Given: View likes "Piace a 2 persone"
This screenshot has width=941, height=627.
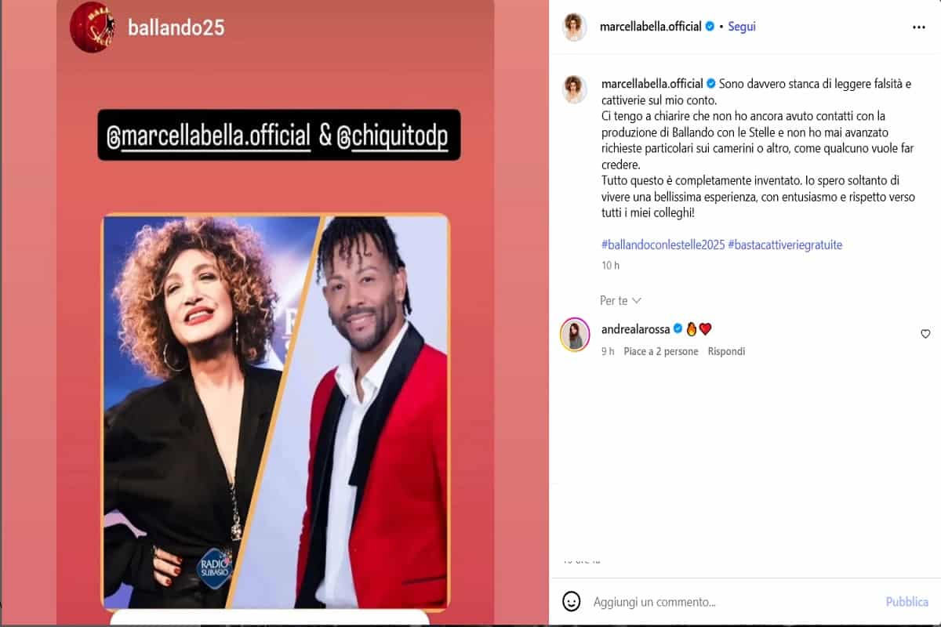Looking at the screenshot, I should point(661,352).
